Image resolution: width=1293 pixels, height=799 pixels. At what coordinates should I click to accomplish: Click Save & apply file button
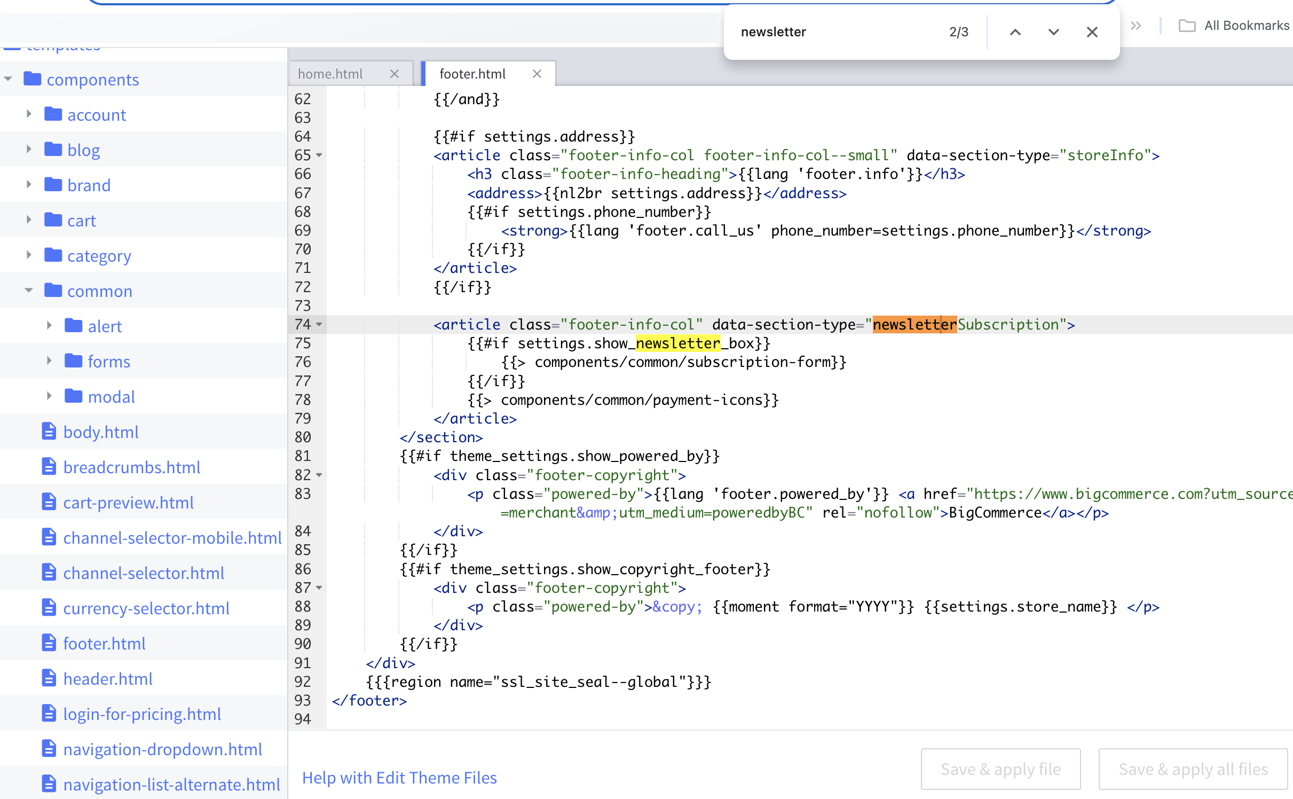[x=1000, y=767]
